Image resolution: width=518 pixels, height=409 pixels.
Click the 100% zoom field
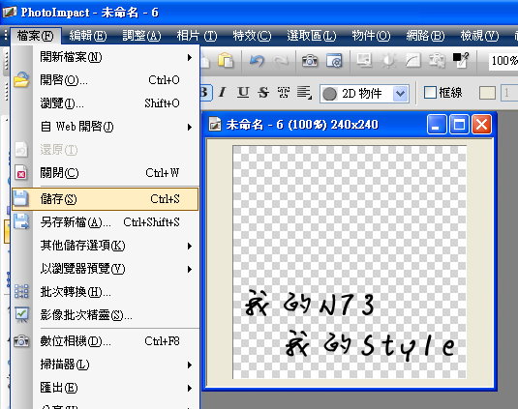click(x=503, y=61)
